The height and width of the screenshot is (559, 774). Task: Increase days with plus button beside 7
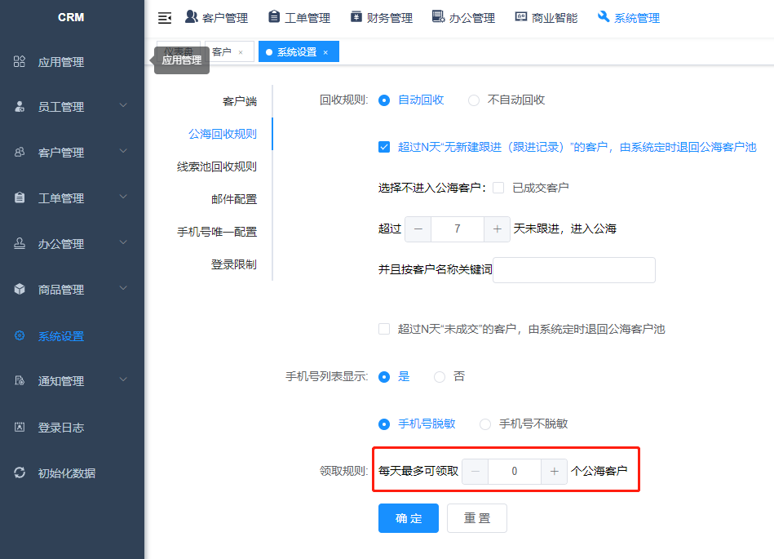(x=497, y=229)
